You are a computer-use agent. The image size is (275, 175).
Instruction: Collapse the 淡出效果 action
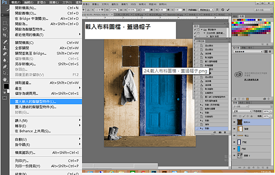point(204,33)
